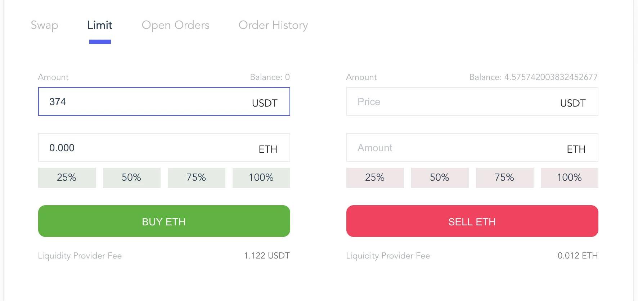Set buy amount to 100%
The height and width of the screenshot is (301, 638).
coord(261,178)
